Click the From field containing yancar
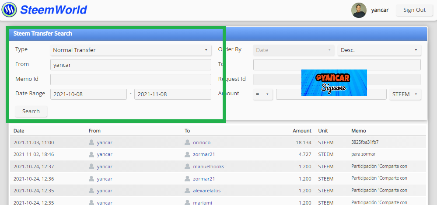This screenshot has height=205, width=437. 130,65
